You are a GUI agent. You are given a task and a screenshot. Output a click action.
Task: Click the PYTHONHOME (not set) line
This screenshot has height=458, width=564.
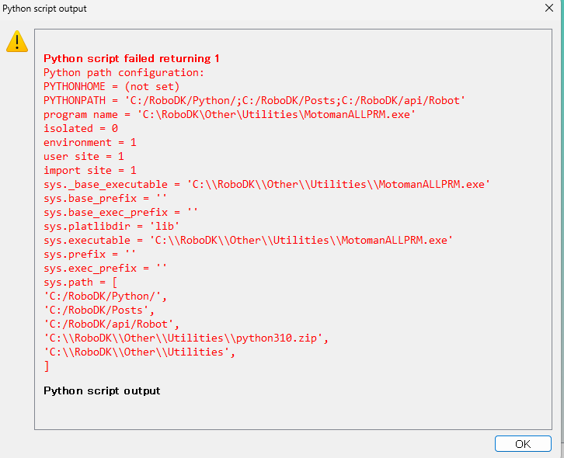[x=111, y=86]
